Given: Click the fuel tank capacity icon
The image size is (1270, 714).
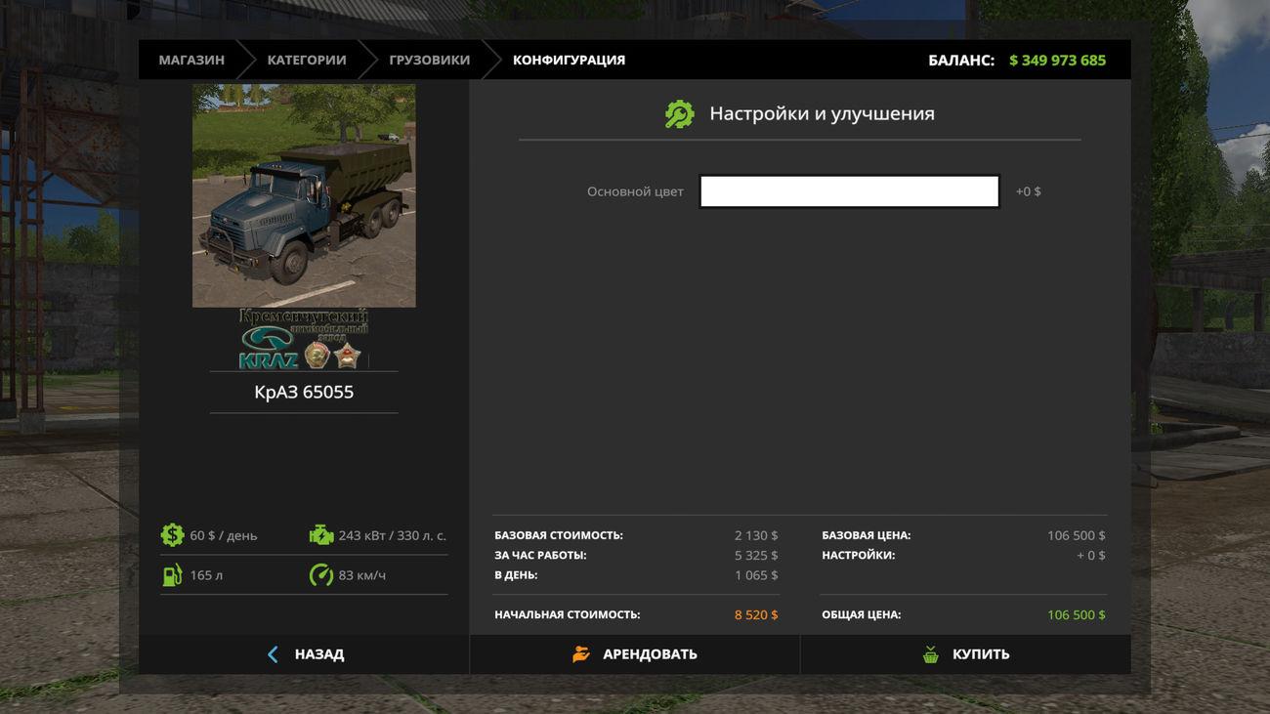Looking at the screenshot, I should tap(172, 575).
